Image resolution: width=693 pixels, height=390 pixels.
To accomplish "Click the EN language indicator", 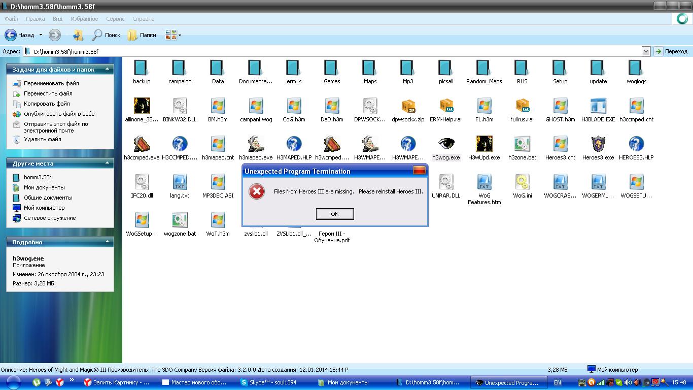I will [558, 382].
